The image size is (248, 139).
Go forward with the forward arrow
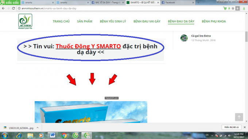pos(8,8)
